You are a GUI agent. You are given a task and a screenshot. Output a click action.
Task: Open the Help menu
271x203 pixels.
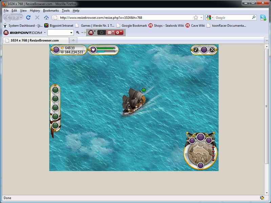tap(76, 10)
